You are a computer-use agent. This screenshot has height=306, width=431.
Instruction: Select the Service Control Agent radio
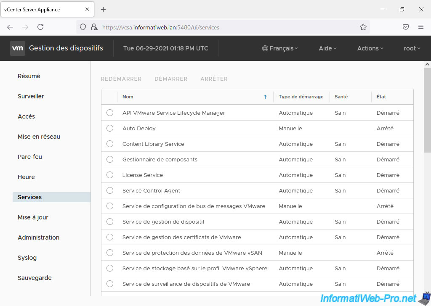[110, 190]
